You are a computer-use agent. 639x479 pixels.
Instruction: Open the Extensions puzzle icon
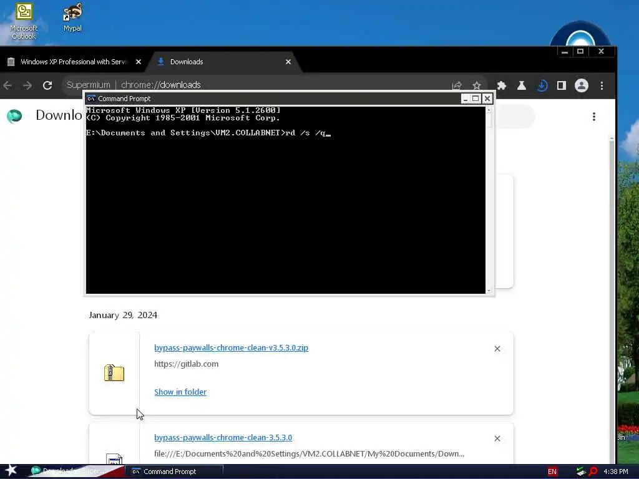click(x=502, y=85)
